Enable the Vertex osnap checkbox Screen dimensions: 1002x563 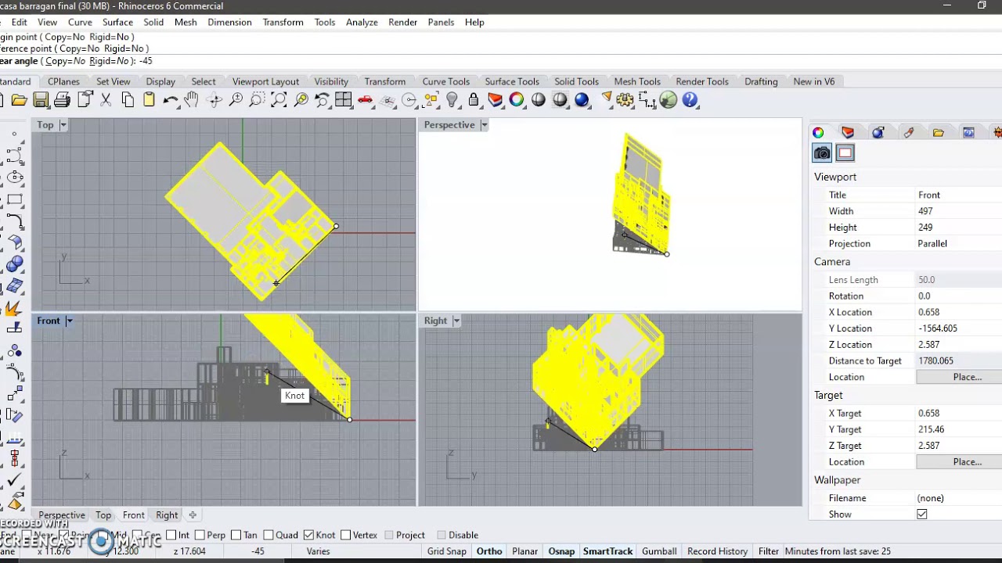[x=346, y=535]
